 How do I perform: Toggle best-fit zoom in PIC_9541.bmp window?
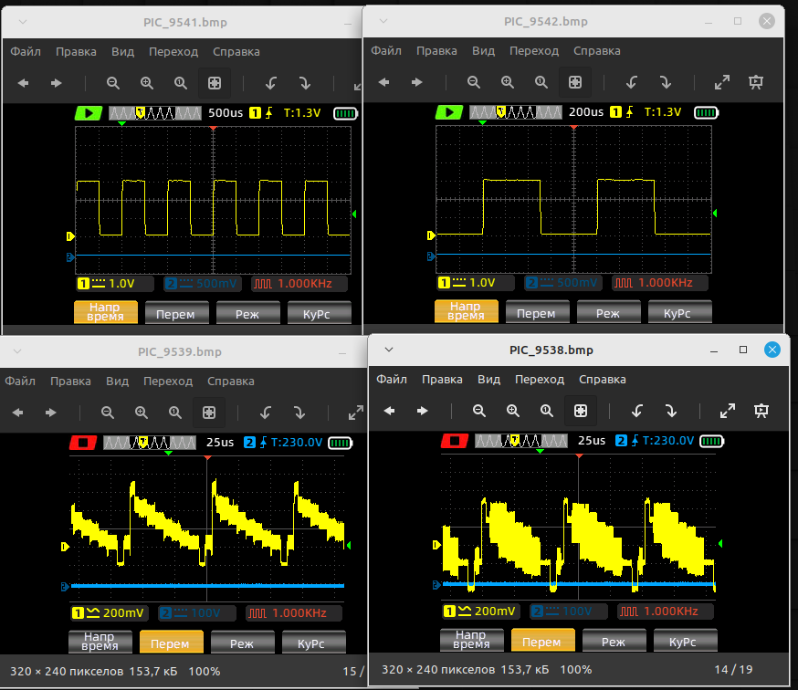pyautogui.click(x=215, y=83)
